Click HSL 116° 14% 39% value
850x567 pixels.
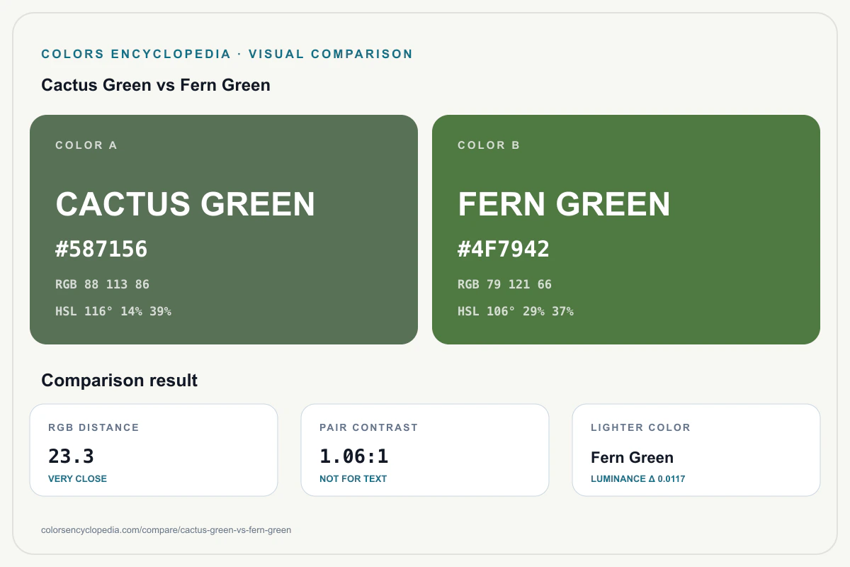pos(113,311)
